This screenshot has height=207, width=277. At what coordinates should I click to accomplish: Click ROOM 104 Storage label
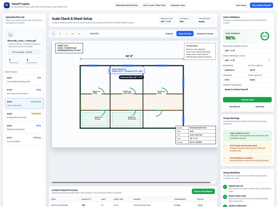98,118
